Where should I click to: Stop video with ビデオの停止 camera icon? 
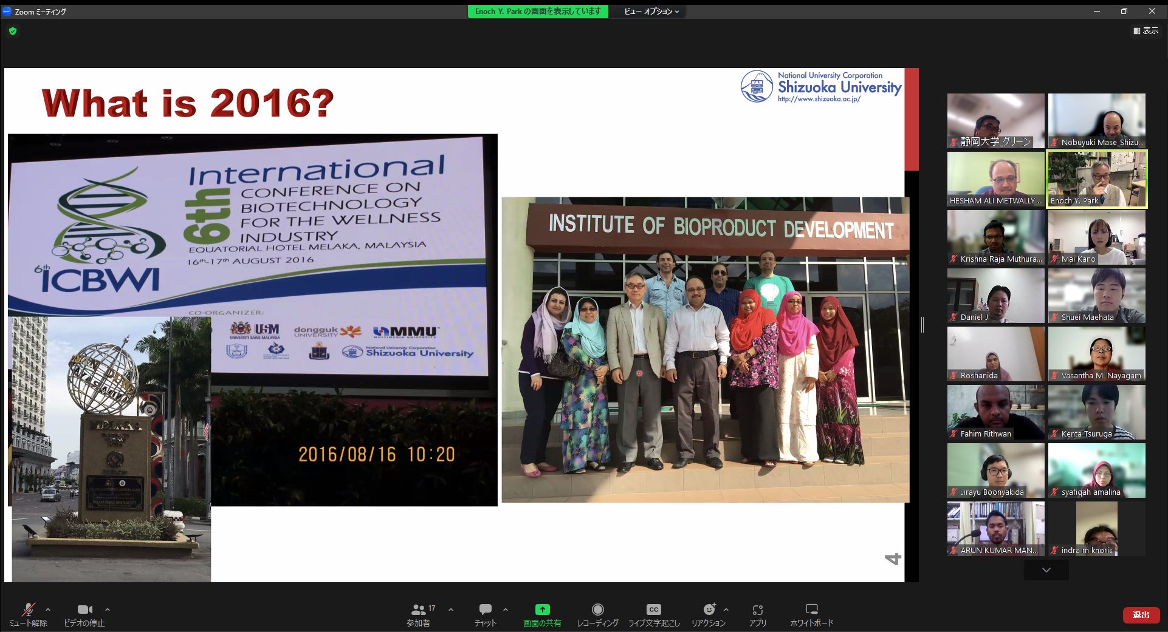84,614
